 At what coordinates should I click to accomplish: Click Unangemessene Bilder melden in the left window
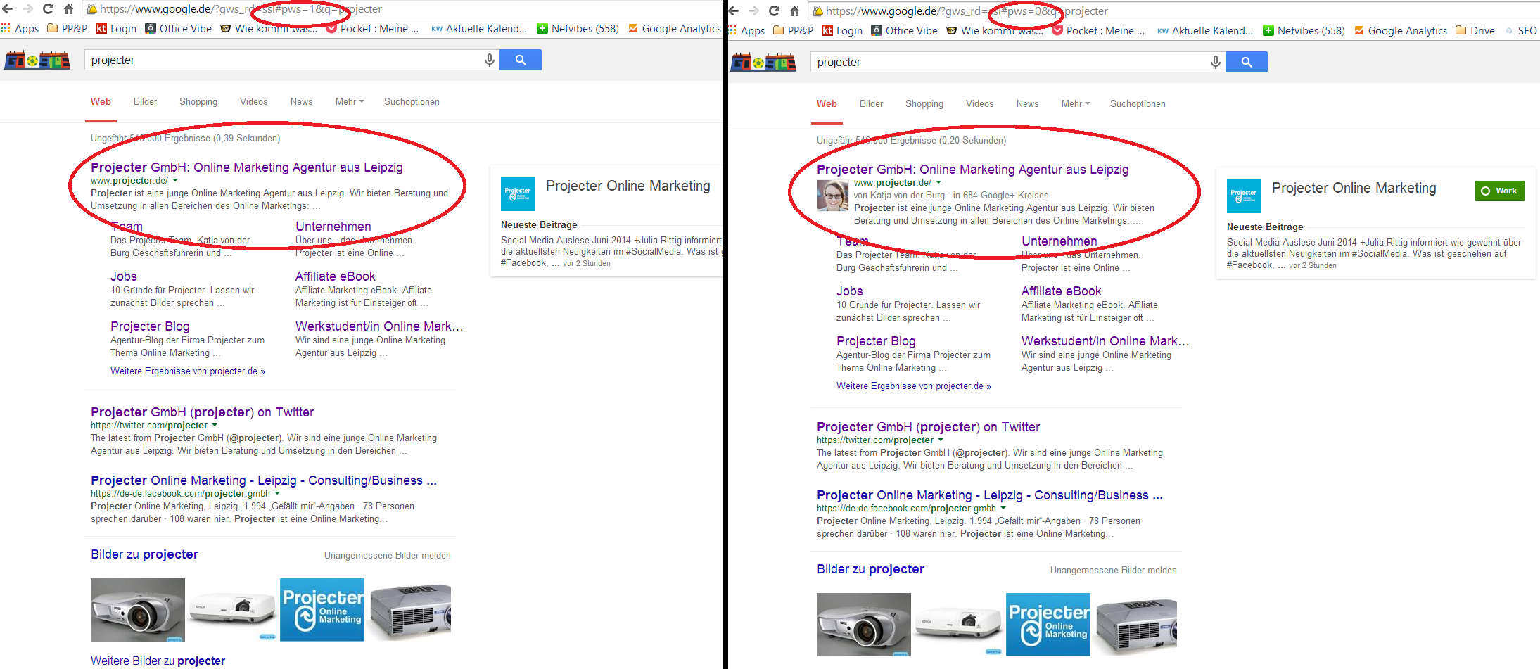pyautogui.click(x=388, y=556)
